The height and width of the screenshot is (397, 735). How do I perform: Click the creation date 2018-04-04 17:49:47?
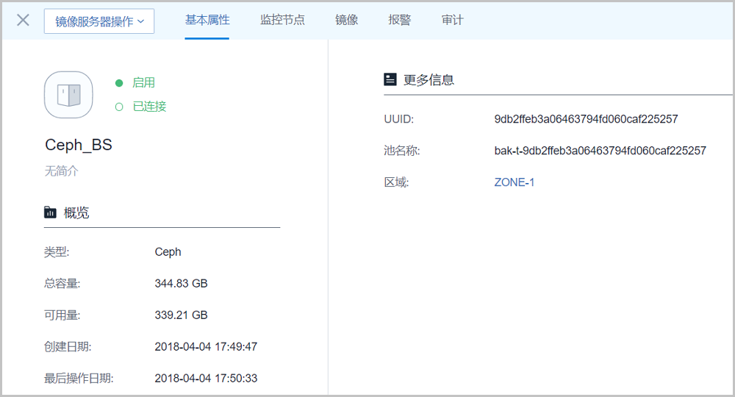206,347
